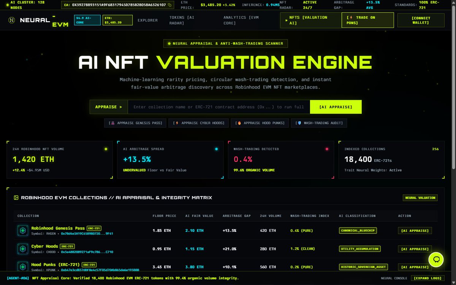Choose Appraise Genesis Pass quick chip
The height and width of the screenshot is (285, 456).
click(x=135, y=123)
